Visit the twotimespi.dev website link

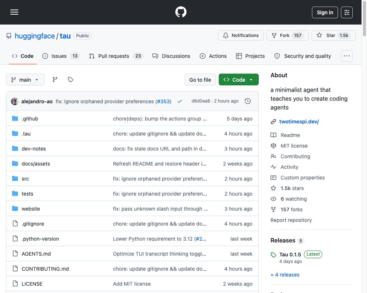pos(299,122)
